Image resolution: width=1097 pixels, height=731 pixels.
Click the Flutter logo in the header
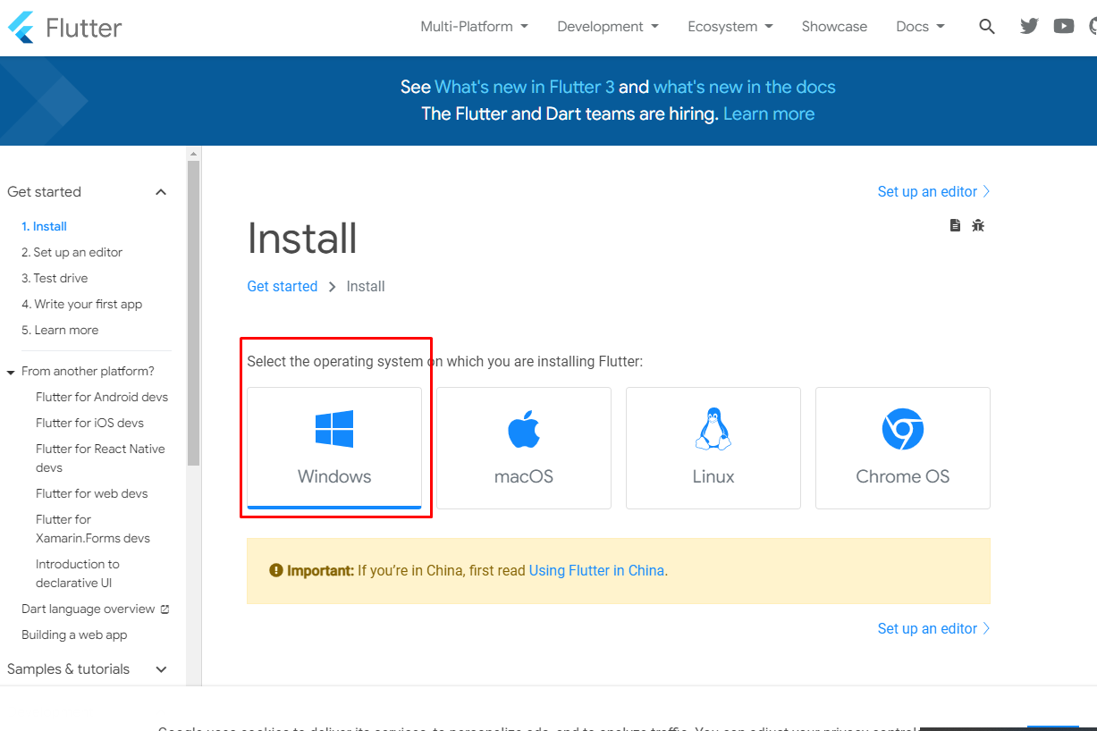[x=64, y=27]
